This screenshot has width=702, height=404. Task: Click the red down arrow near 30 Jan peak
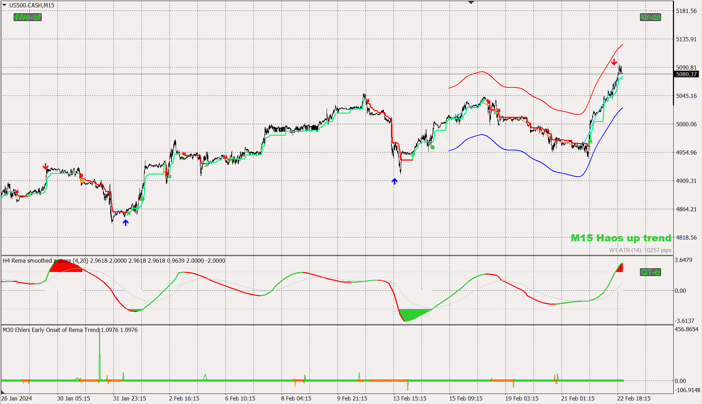click(46, 166)
